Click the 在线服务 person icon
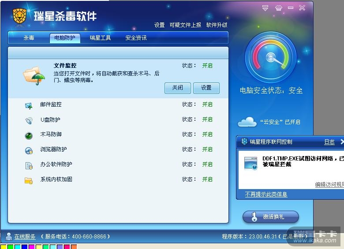Image resolution: width=344 pixels, height=249 pixels. point(8,236)
